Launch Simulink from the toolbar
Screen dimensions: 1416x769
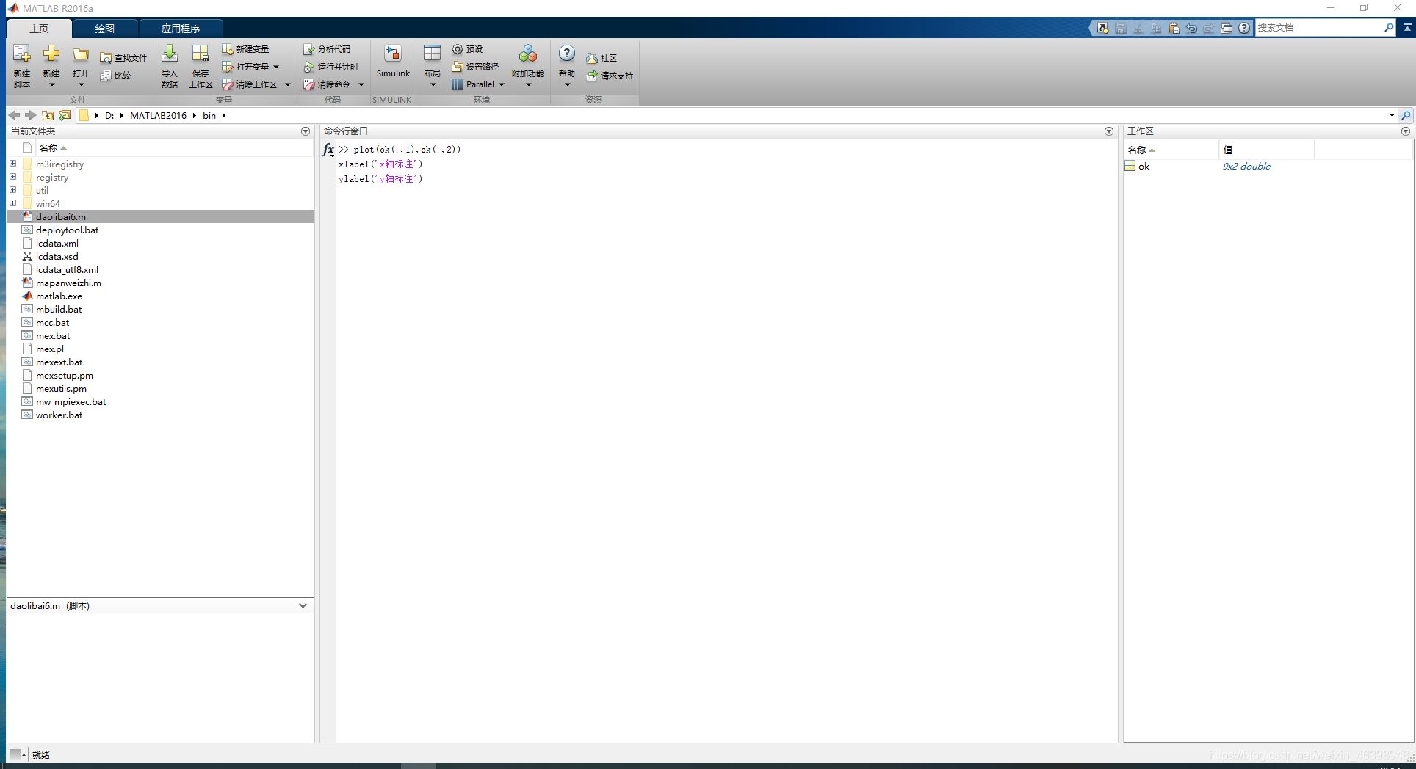pyautogui.click(x=393, y=62)
